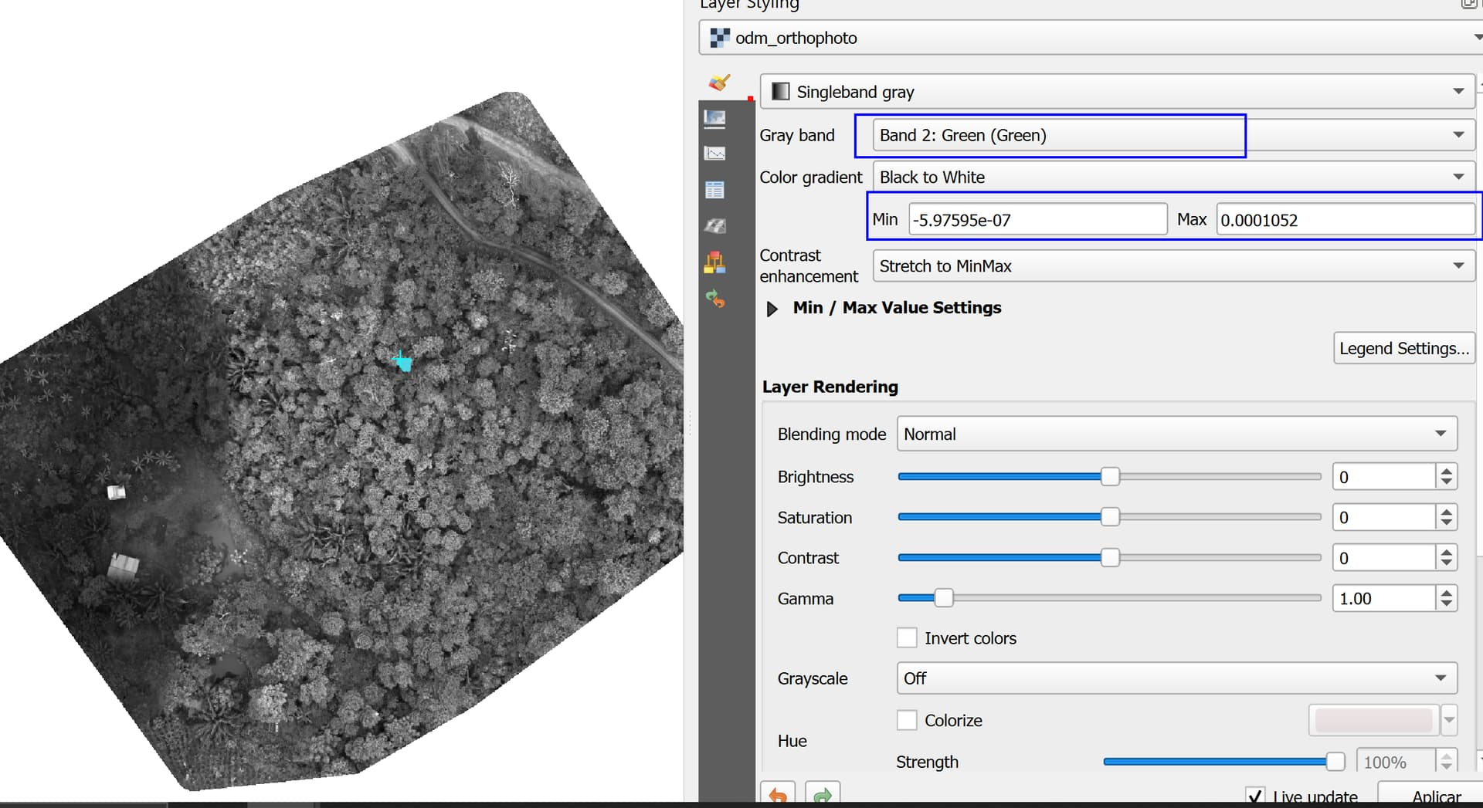1483x808 pixels.
Task: Uncheck Live update
Action: tap(1256, 796)
